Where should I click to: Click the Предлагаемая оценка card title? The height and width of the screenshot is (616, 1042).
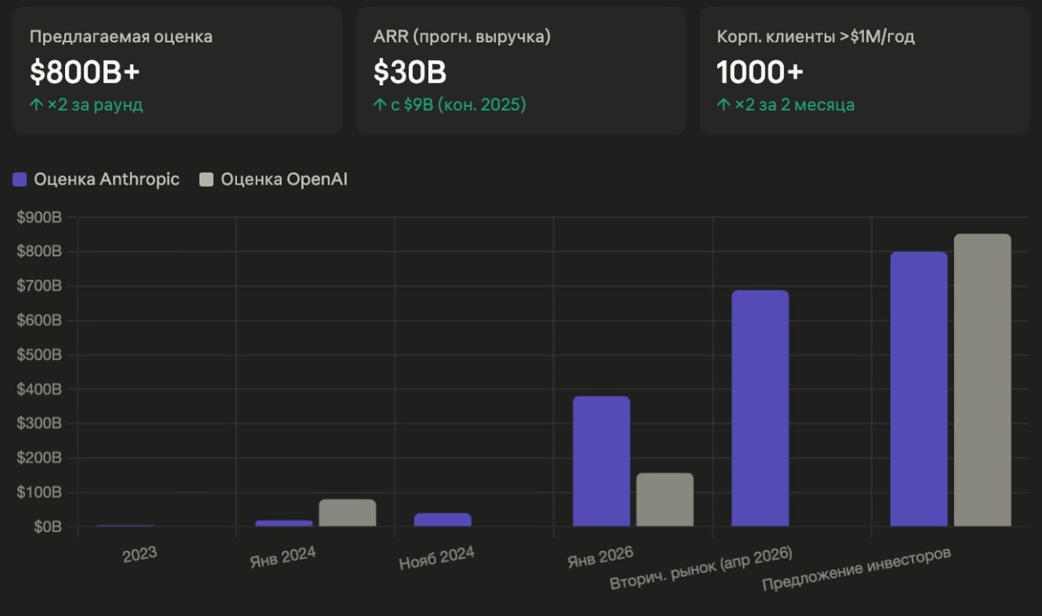point(121,36)
